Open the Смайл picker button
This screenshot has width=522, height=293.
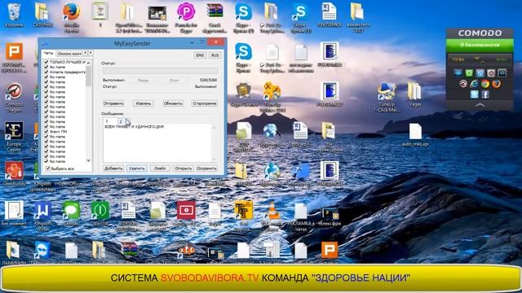[160, 168]
